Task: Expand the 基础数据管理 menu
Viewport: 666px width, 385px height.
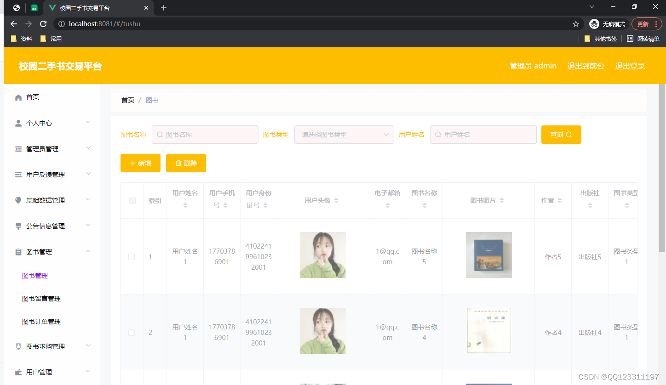Action: point(88,199)
